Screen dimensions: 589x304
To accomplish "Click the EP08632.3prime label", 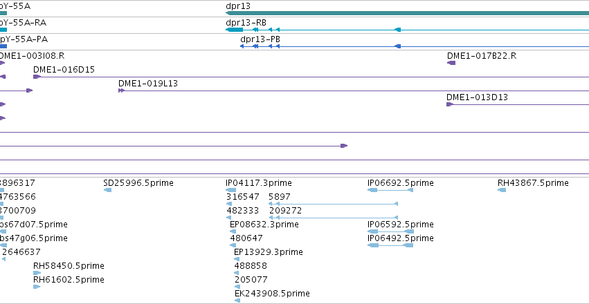I will (x=264, y=225).
